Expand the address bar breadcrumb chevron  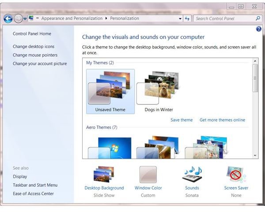click(38, 18)
